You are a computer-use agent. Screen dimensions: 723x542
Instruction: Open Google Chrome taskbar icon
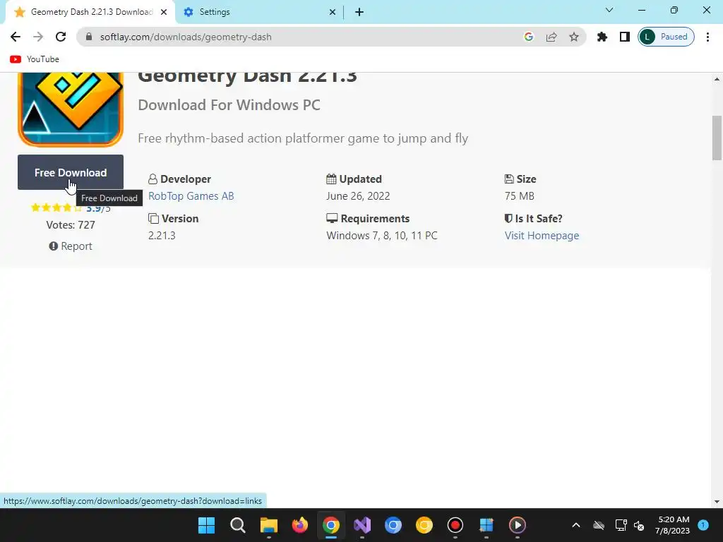pos(330,525)
